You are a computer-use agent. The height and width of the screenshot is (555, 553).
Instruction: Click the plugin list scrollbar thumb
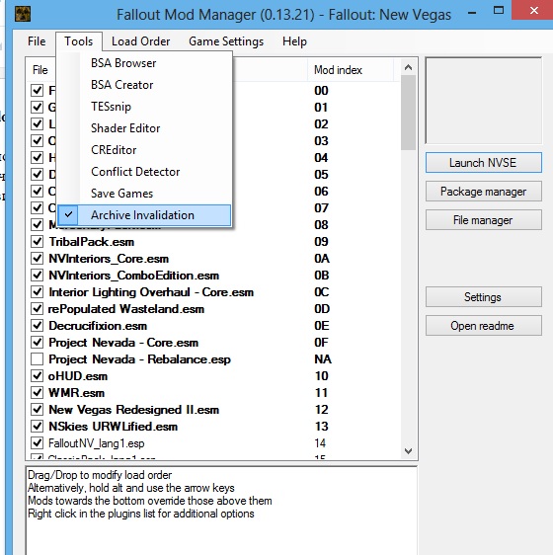(408, 113)
